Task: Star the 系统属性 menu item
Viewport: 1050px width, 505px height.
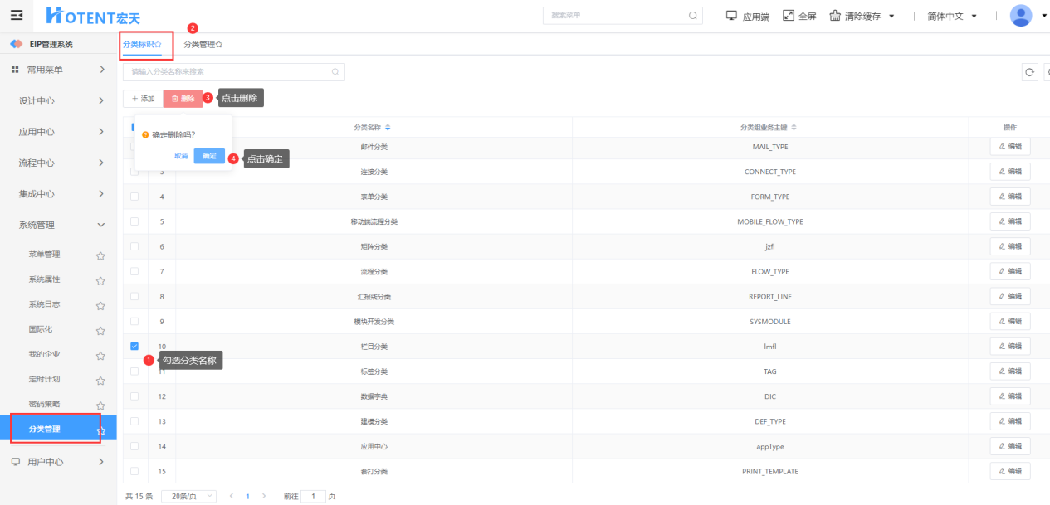Action: point(100,281)
